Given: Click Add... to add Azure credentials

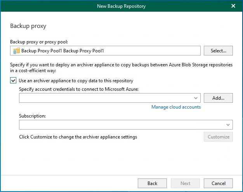Looking at the screenshot, I should click(218, 98).
